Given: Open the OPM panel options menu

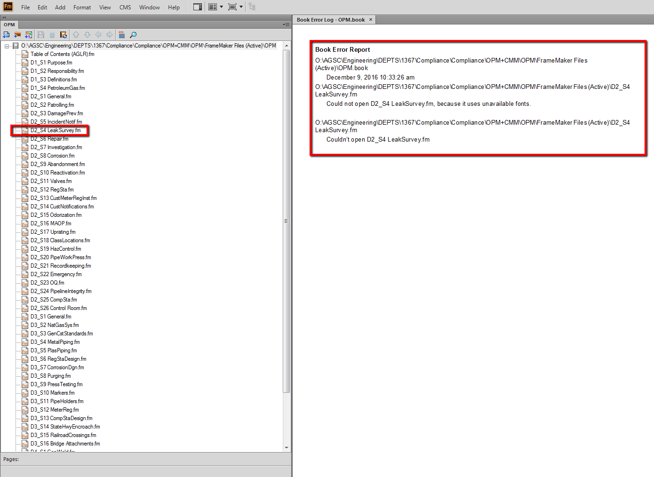Looking at the screenshot, I should click(286, 24).
